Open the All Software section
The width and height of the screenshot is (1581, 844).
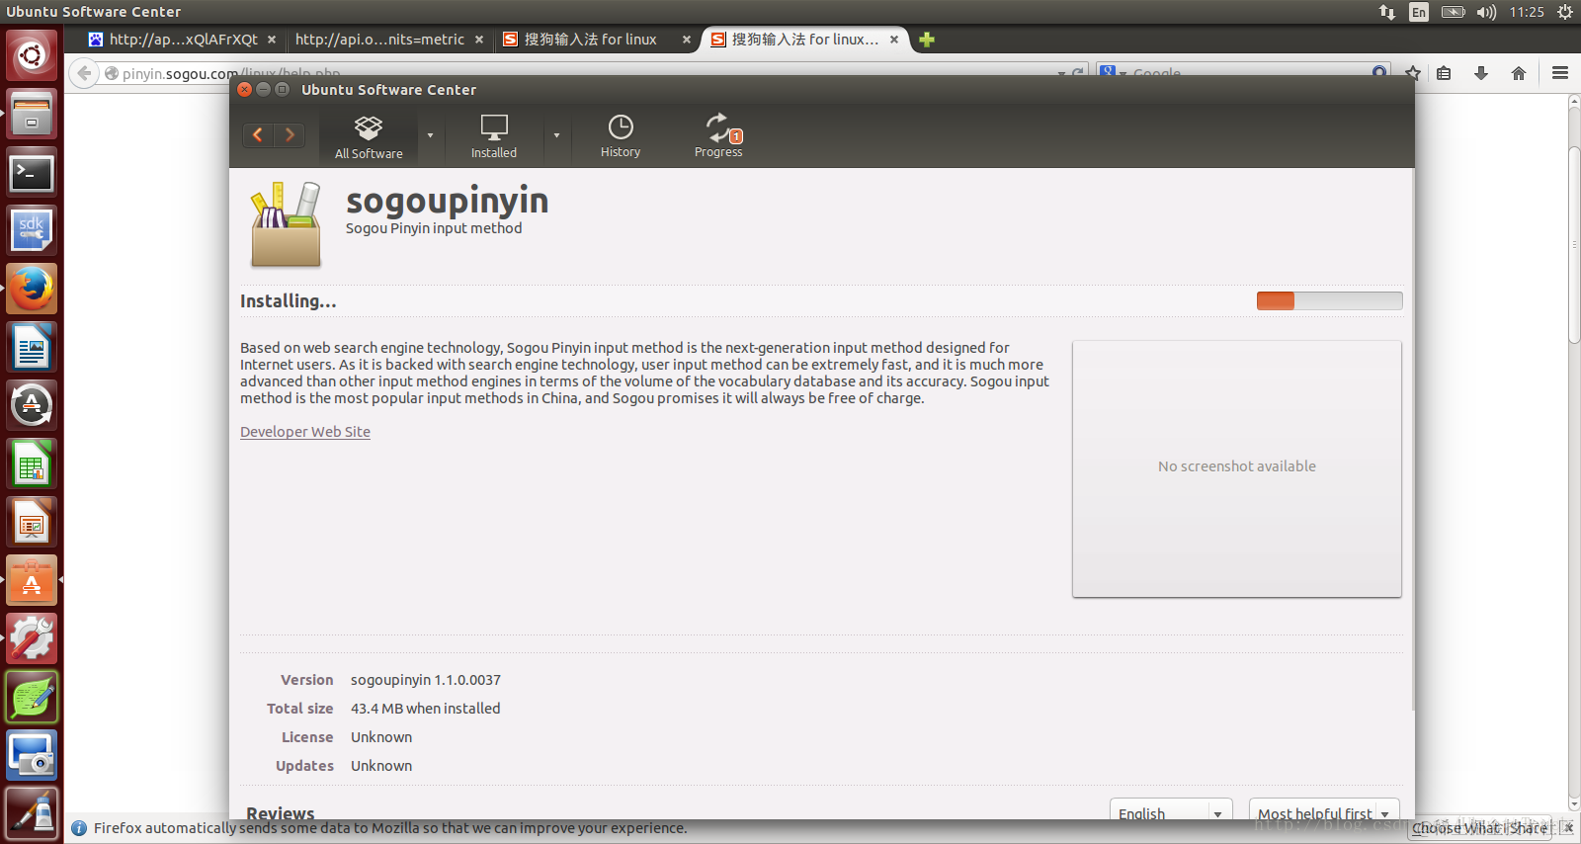tap(369, 136)
